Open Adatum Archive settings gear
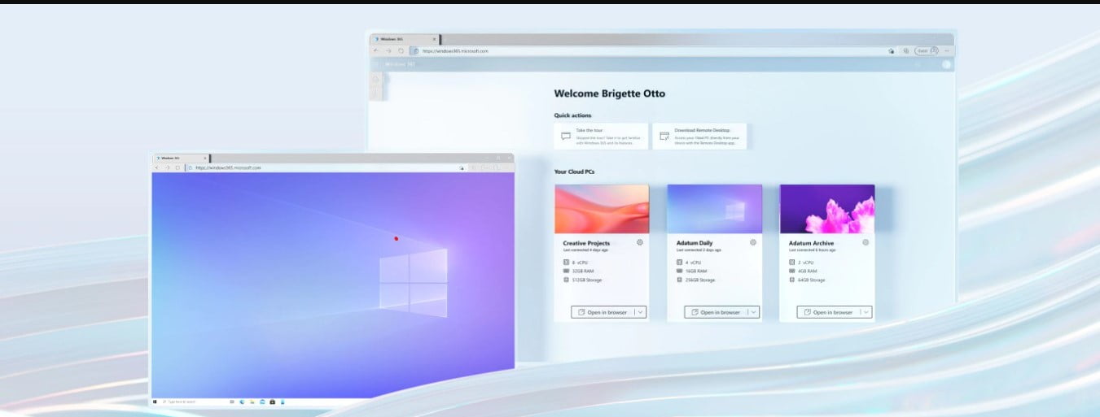Screen dimensions: 1100x417 866,242
